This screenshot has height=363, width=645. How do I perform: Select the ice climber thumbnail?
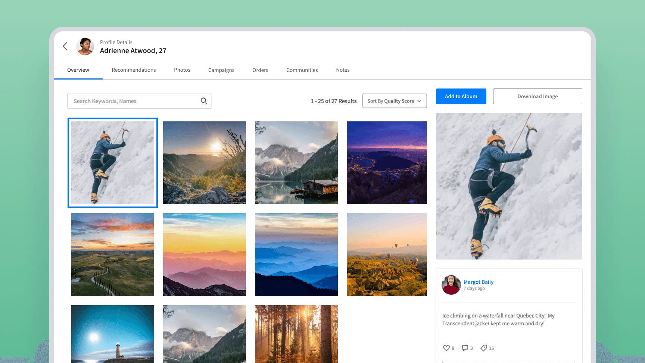(113, 163)
